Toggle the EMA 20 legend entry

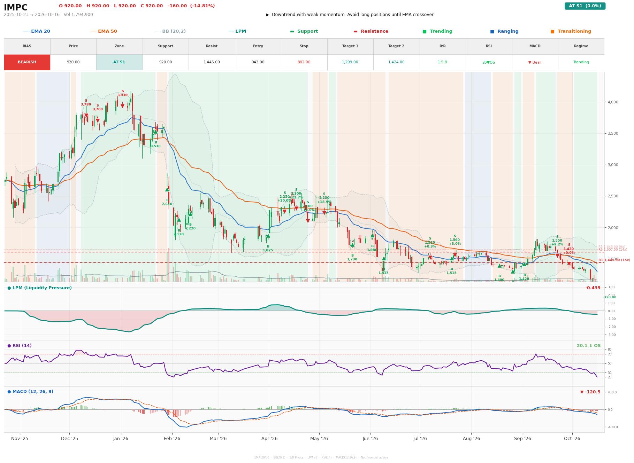point(37,31)
